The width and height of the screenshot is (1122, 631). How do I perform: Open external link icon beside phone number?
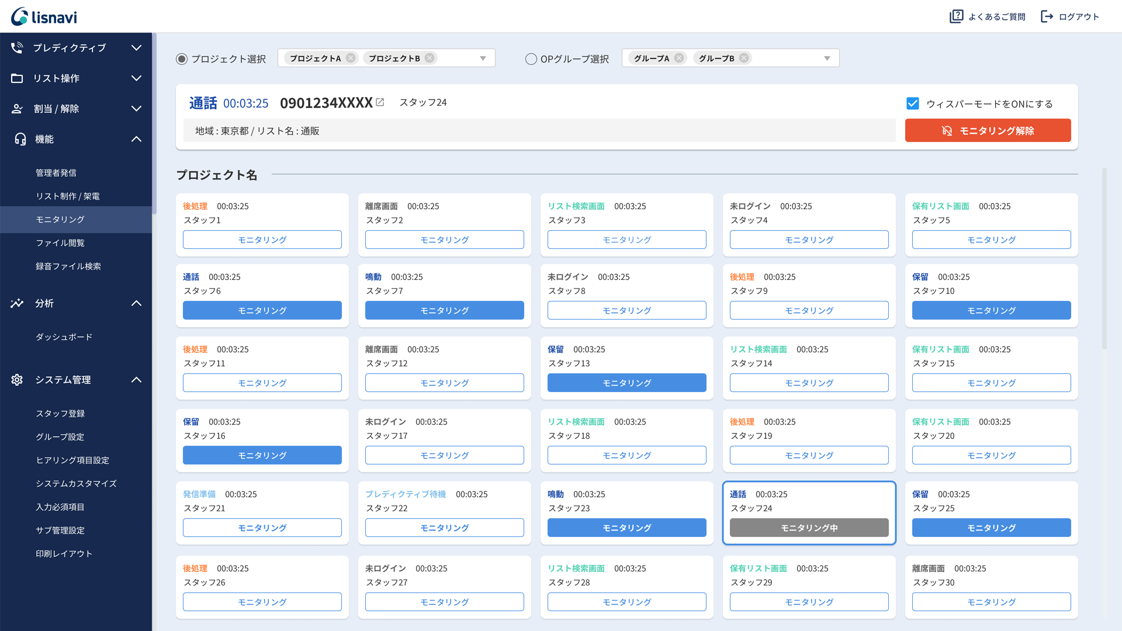pyautogui.click(x=380, y=102)
